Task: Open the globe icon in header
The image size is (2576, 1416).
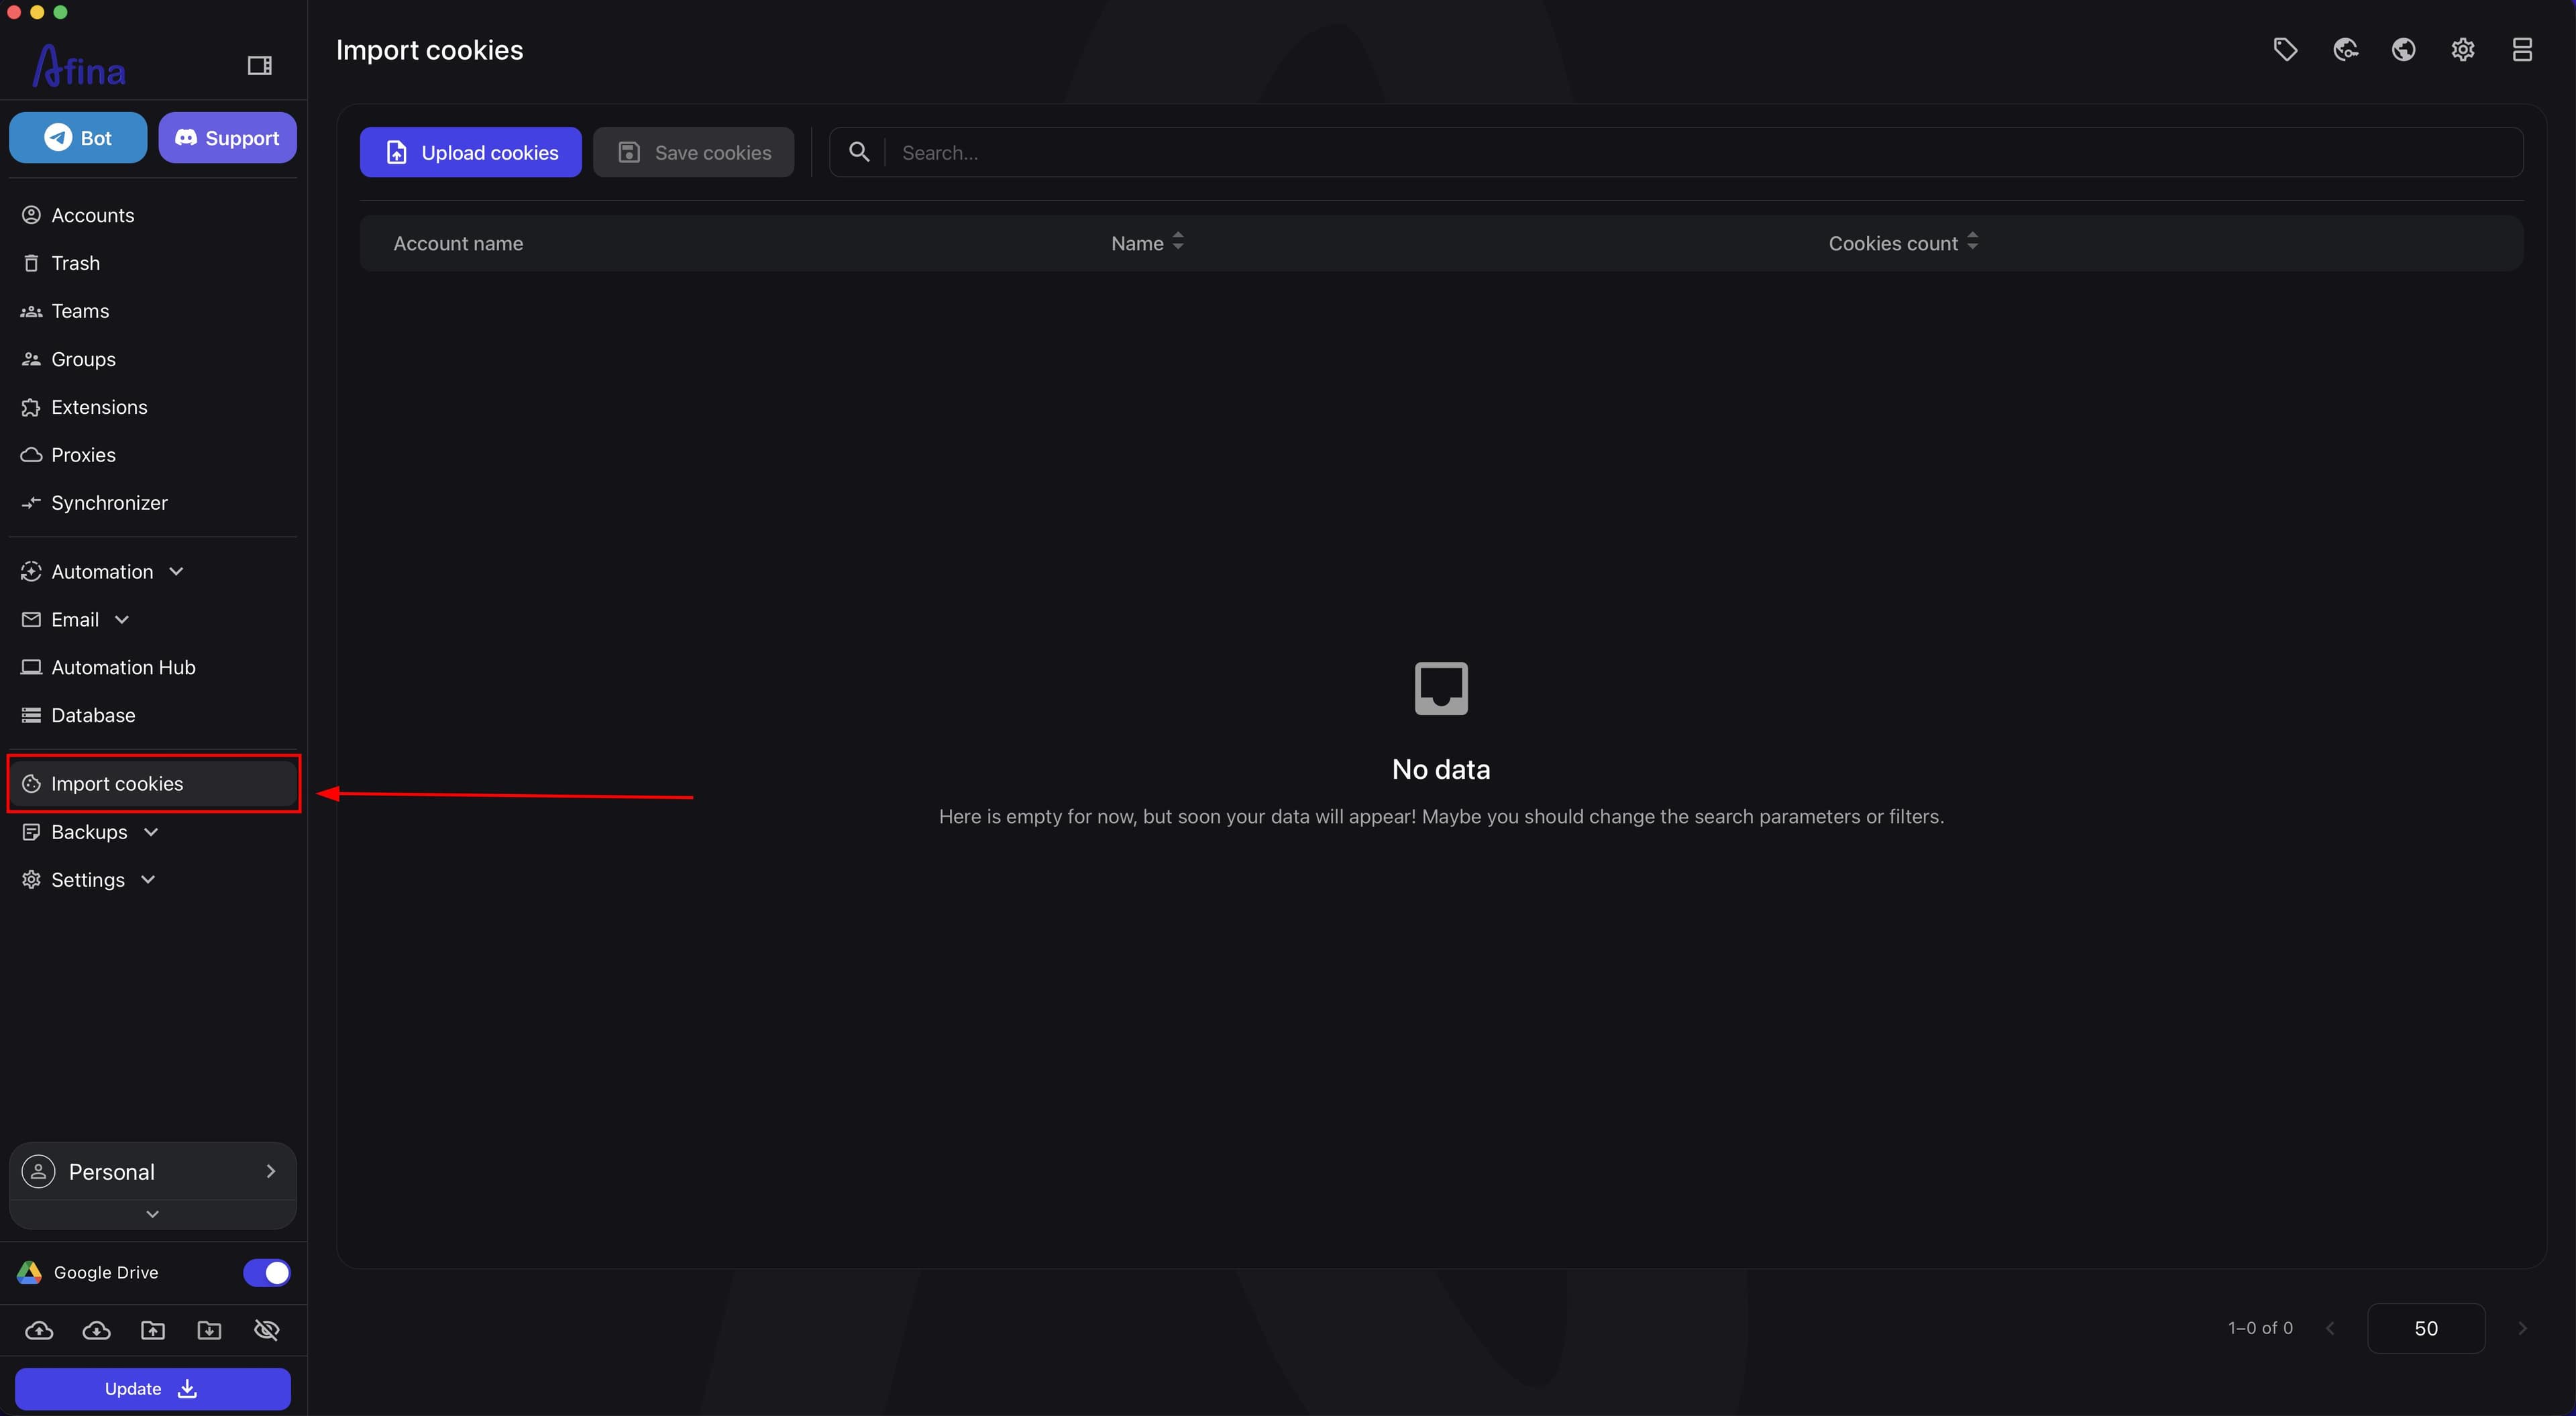Action: tap(2404, 50)
